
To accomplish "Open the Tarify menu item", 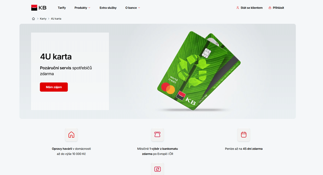I will (61, 8).
